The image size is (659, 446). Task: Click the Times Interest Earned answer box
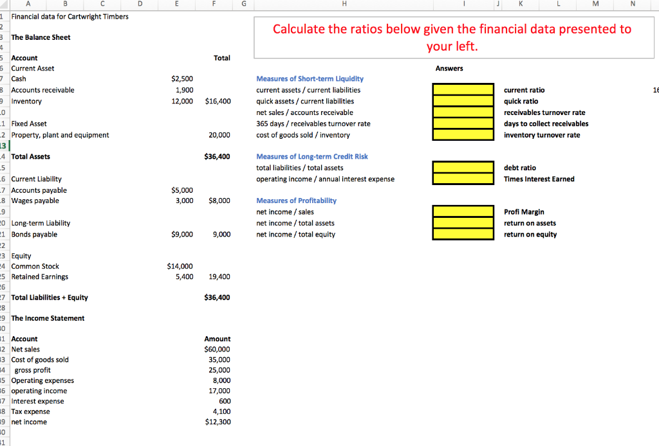(463, 179)
